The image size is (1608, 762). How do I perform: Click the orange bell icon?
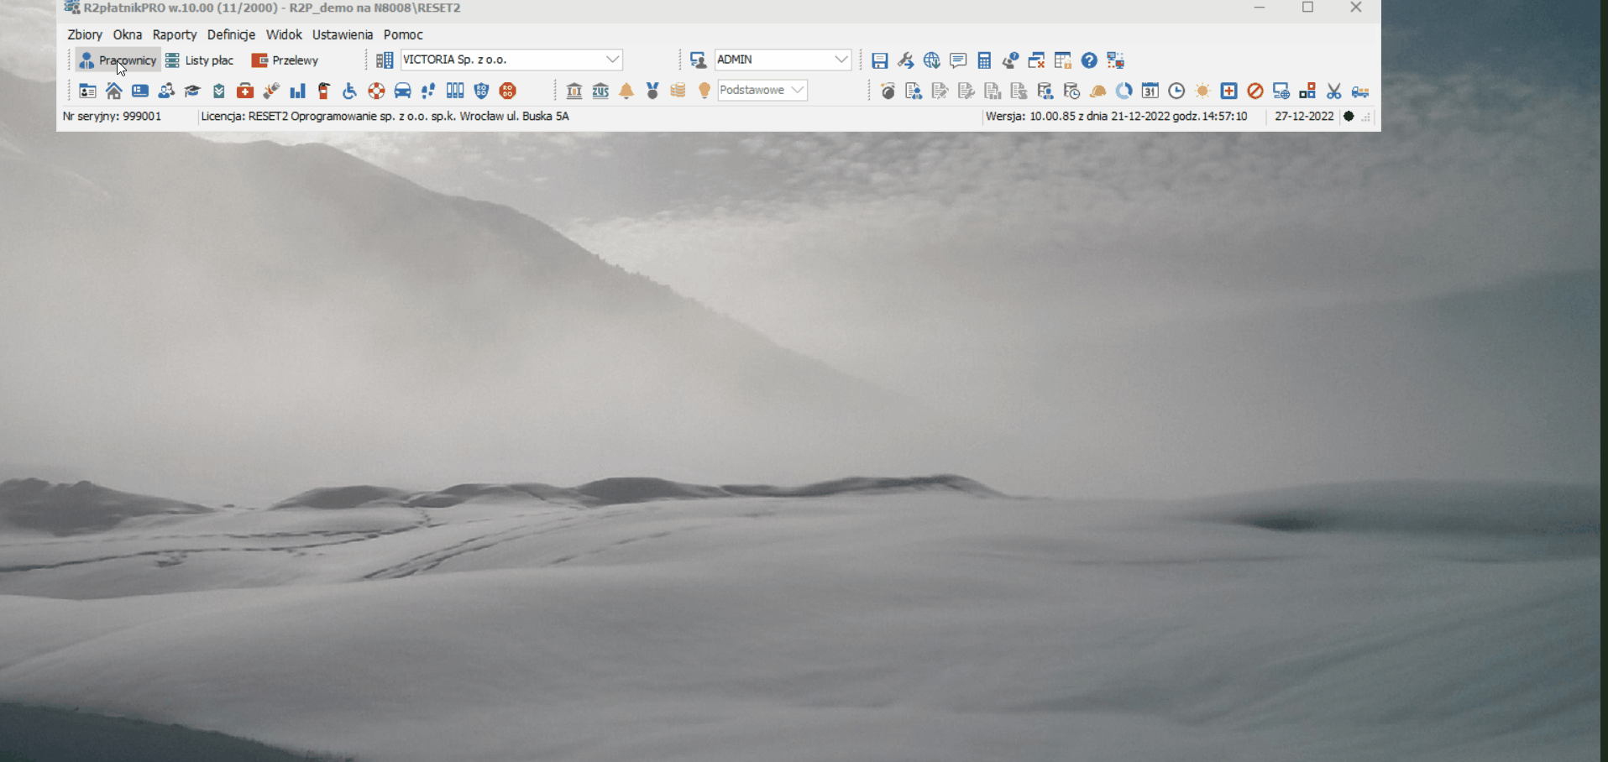[x=626, y=91]
